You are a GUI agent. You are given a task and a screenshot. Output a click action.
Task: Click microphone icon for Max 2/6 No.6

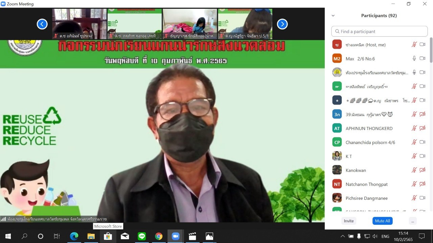pos(414,58)
